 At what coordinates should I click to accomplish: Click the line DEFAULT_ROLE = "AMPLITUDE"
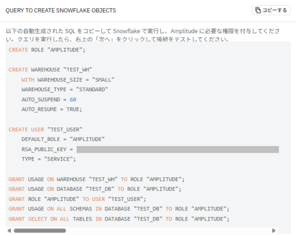(63, 139)
